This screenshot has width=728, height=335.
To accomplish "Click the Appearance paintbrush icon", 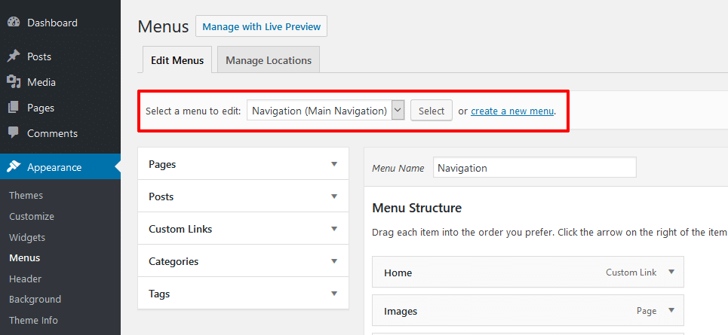I will 14,167.
